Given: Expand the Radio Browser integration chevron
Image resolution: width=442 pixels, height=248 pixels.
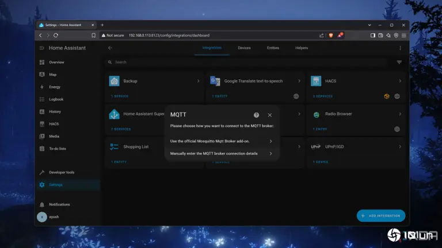Looking at the screenshot, I should (x=400, y=114).
